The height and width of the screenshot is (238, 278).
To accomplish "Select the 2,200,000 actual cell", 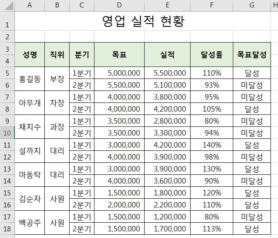I will (x=167, y=205).
